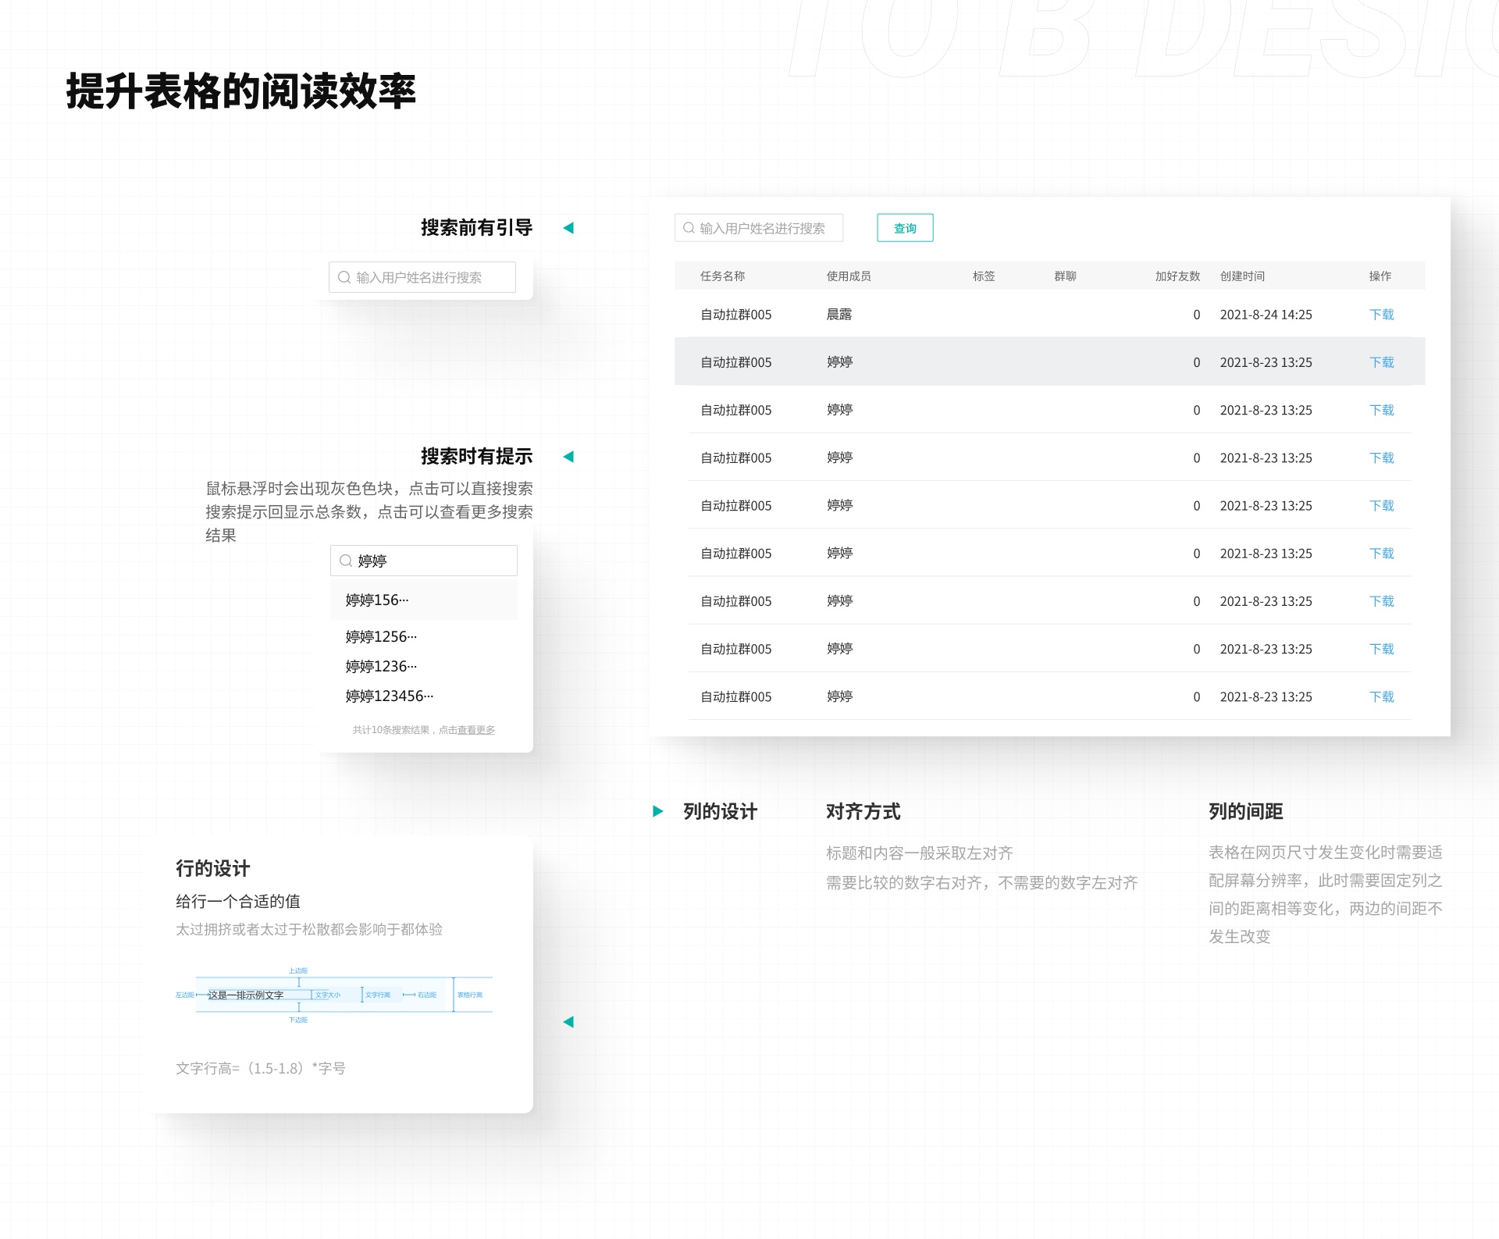
Task: Open the 查看更多 link under suggestions
Action: click(476, 730)
